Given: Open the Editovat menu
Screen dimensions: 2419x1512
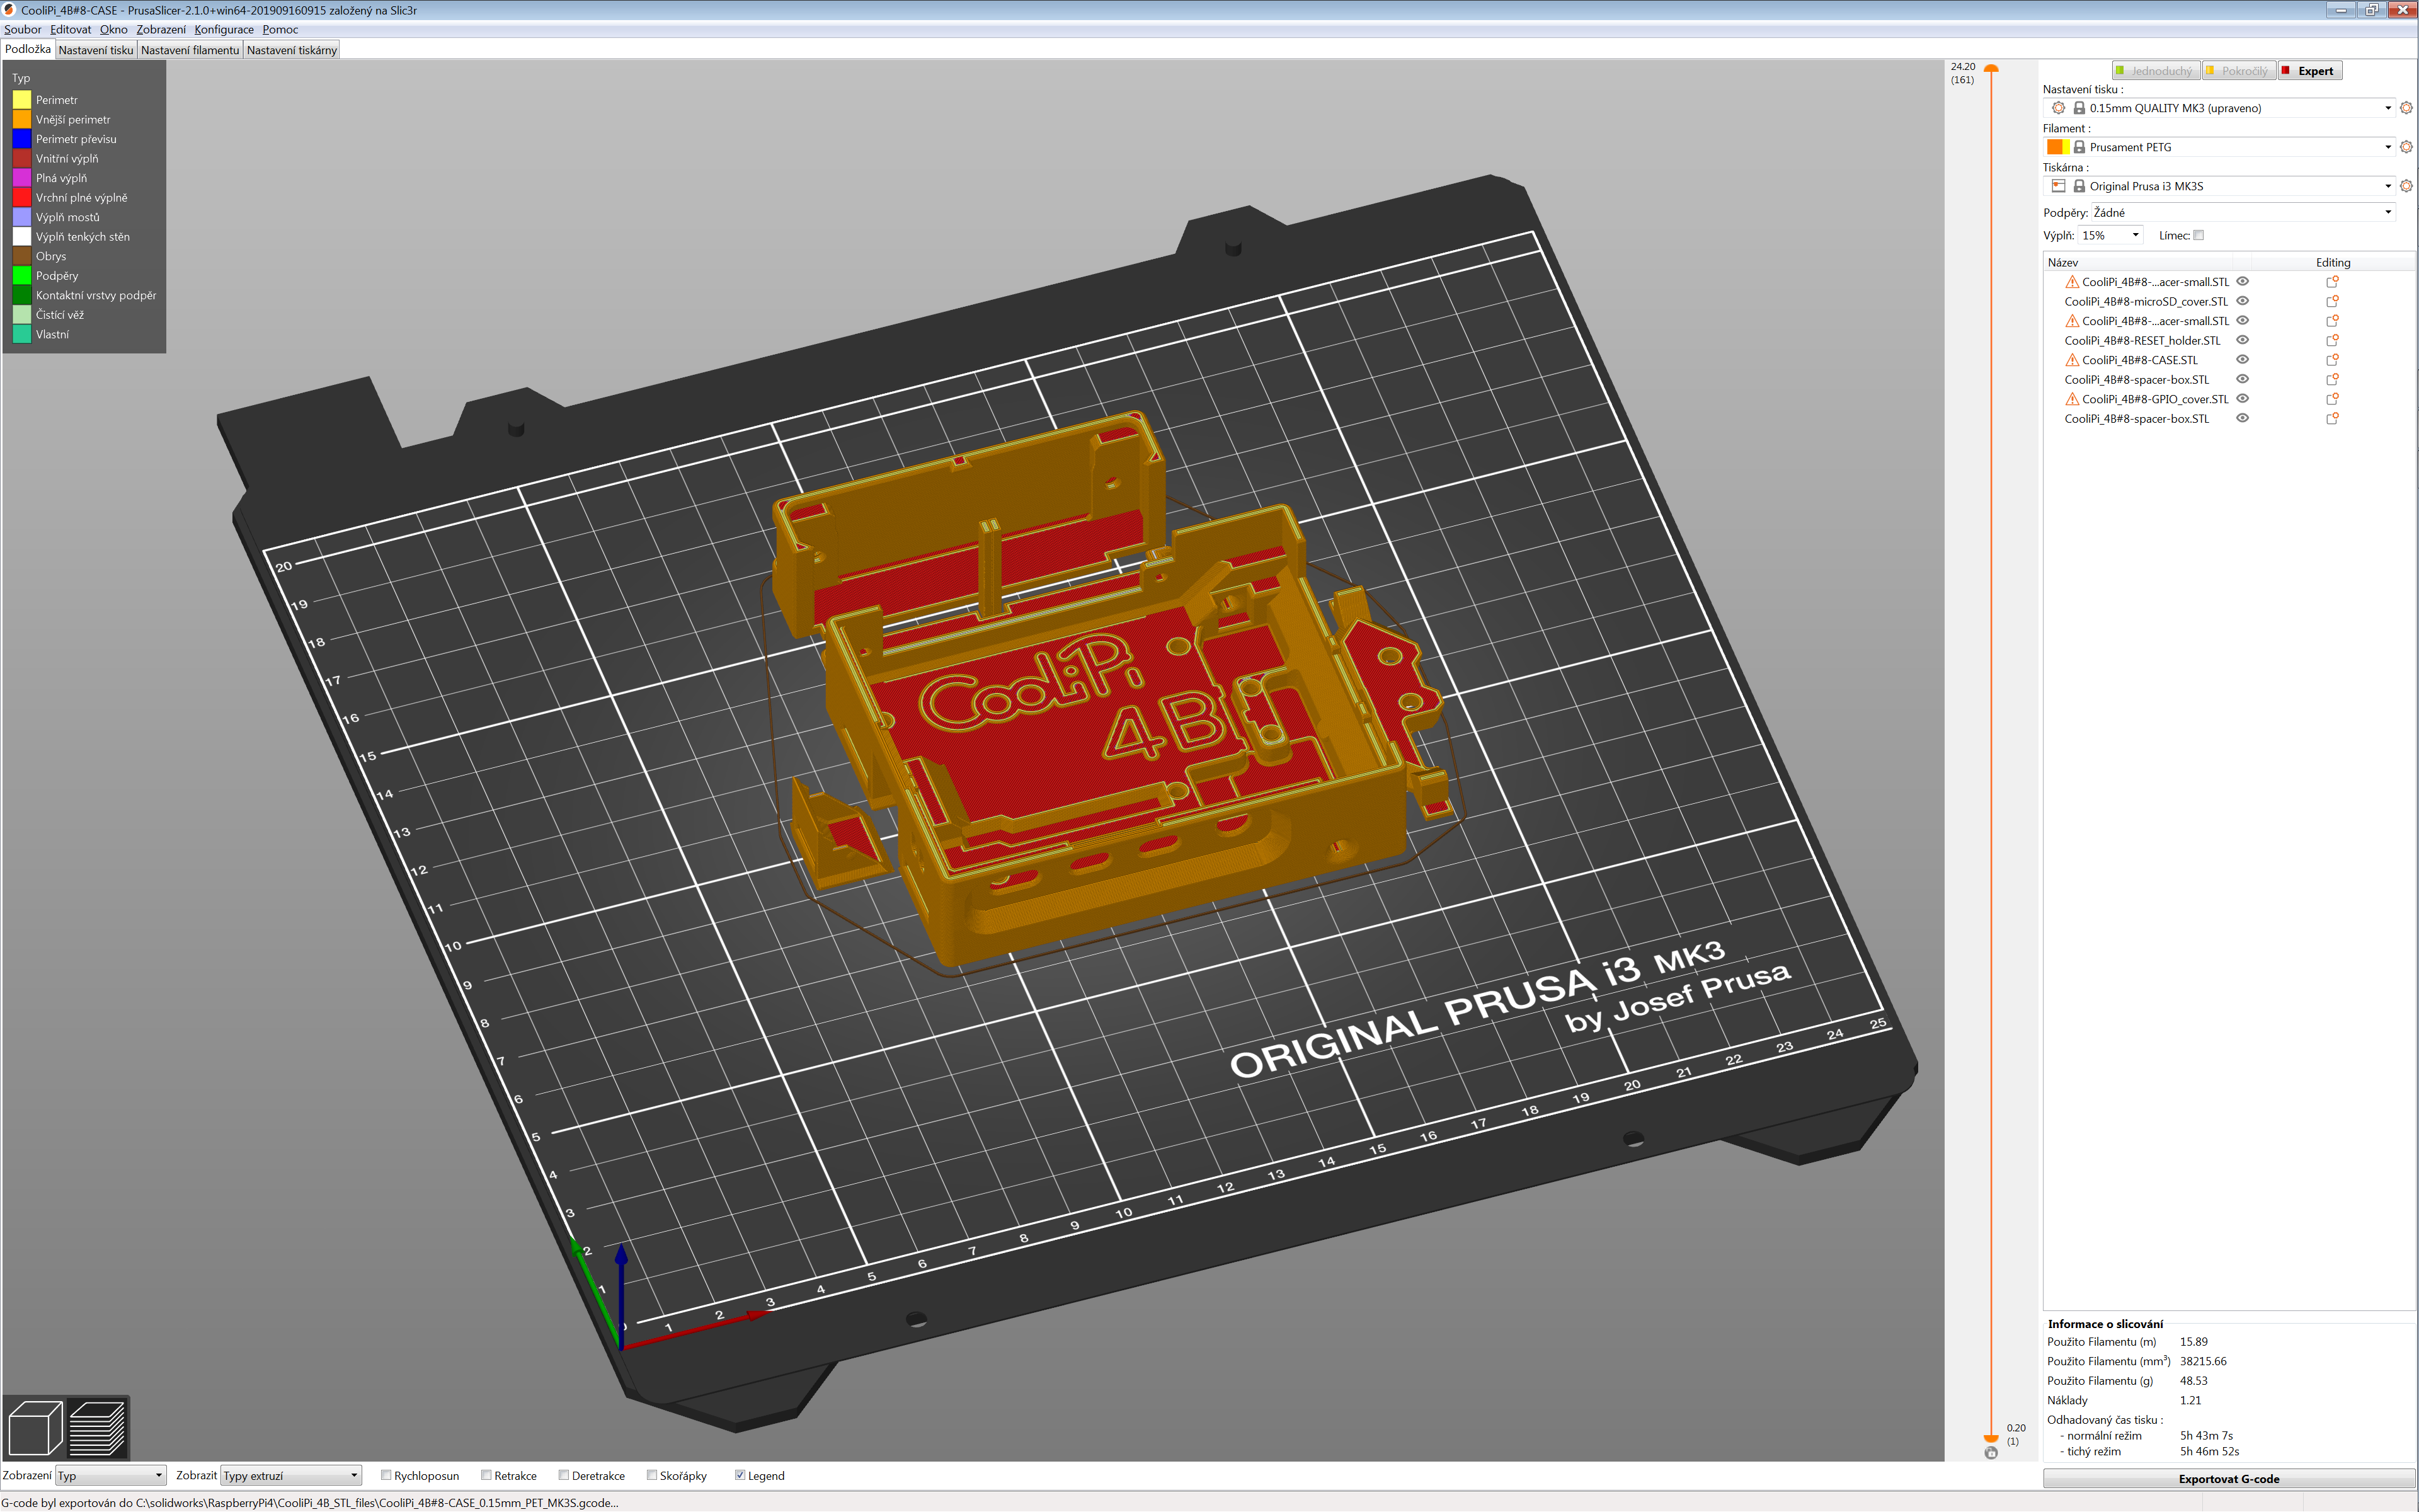Looking at the screenshot, I should click(x=71, y=29).
